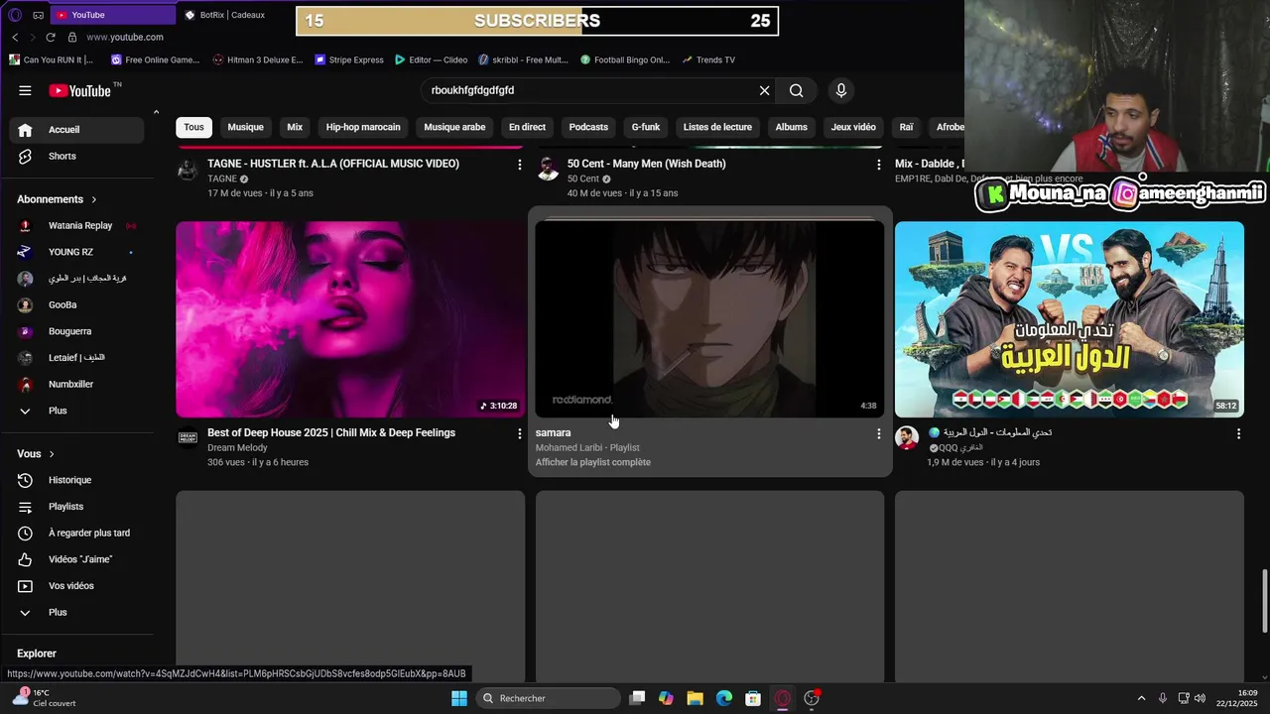
Task: Open Playlists in the sidebar
Action: (x=76, y=506)
